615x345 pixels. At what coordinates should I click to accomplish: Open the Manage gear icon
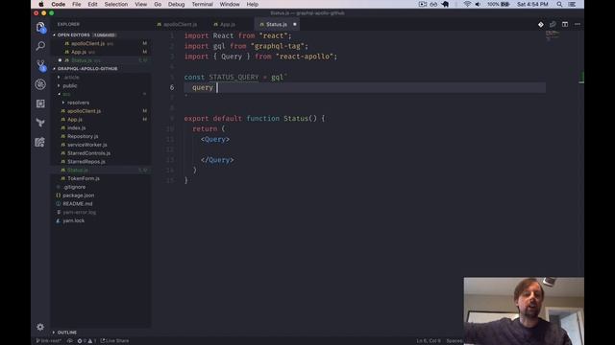[40, 327]
